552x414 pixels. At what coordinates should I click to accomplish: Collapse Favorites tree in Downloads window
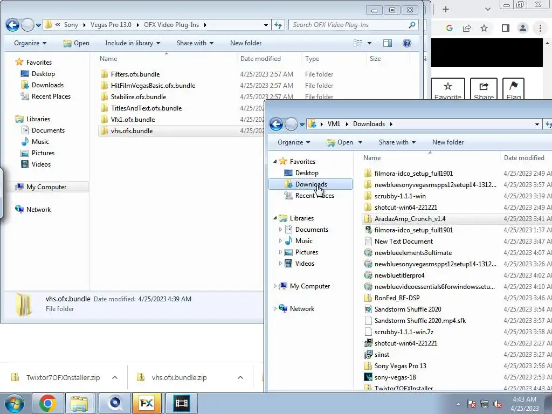coord(275,162)
